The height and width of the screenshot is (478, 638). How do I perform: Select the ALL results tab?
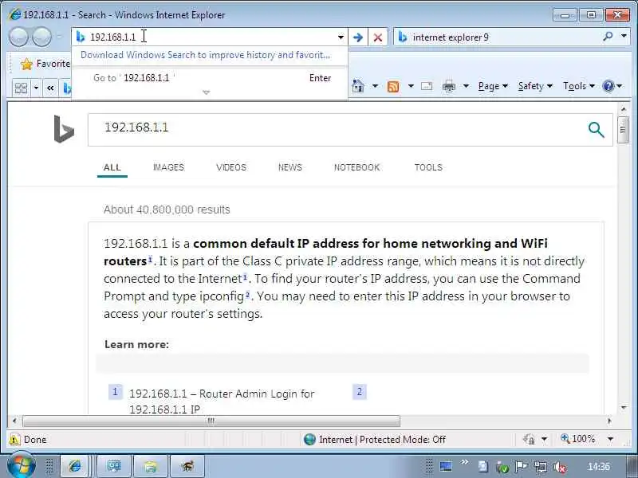point(112,167)
